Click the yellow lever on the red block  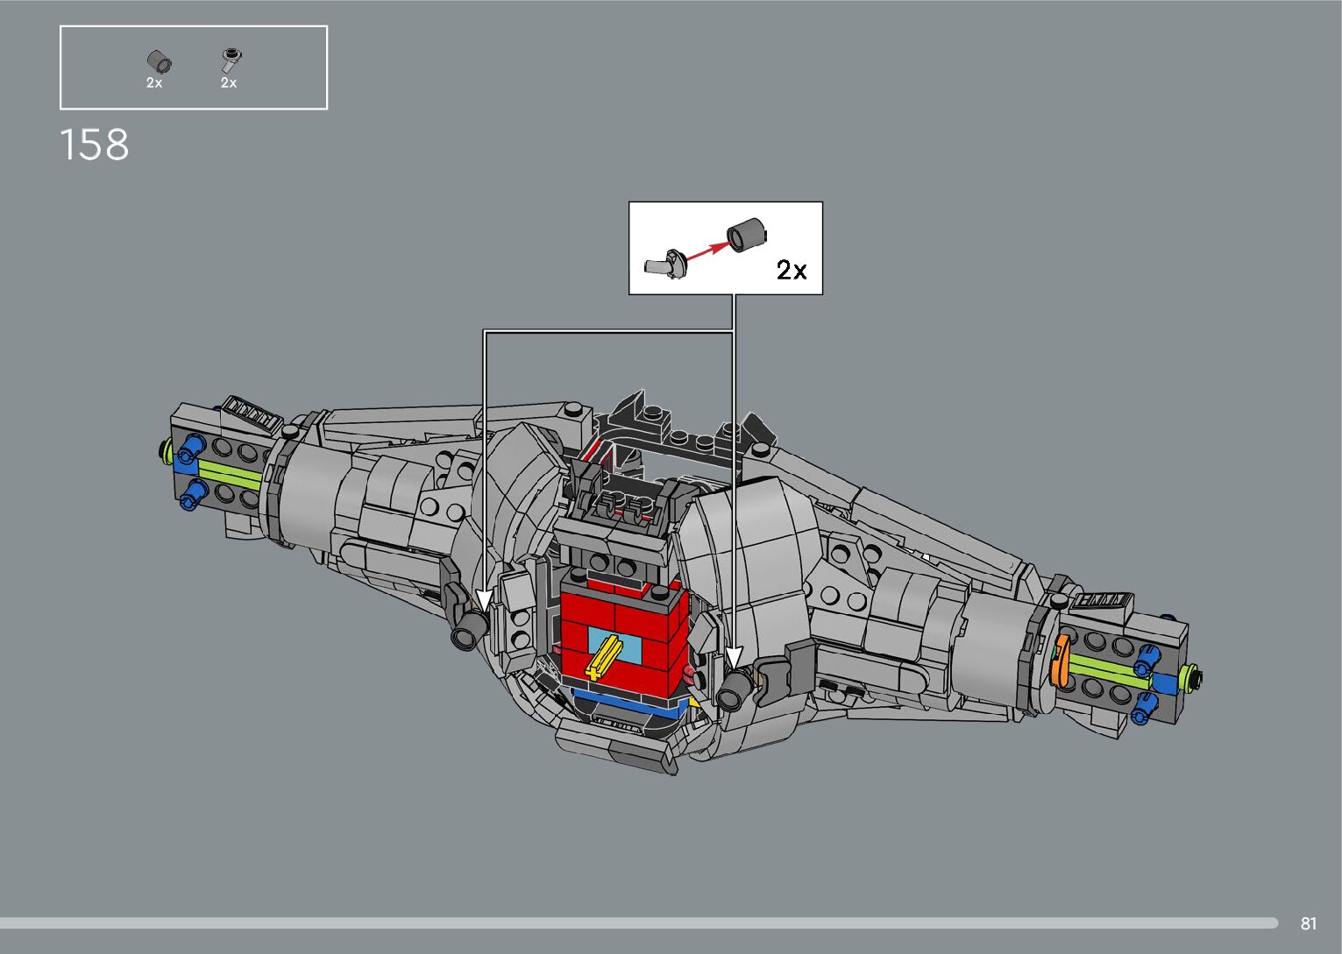coord(604,656)
